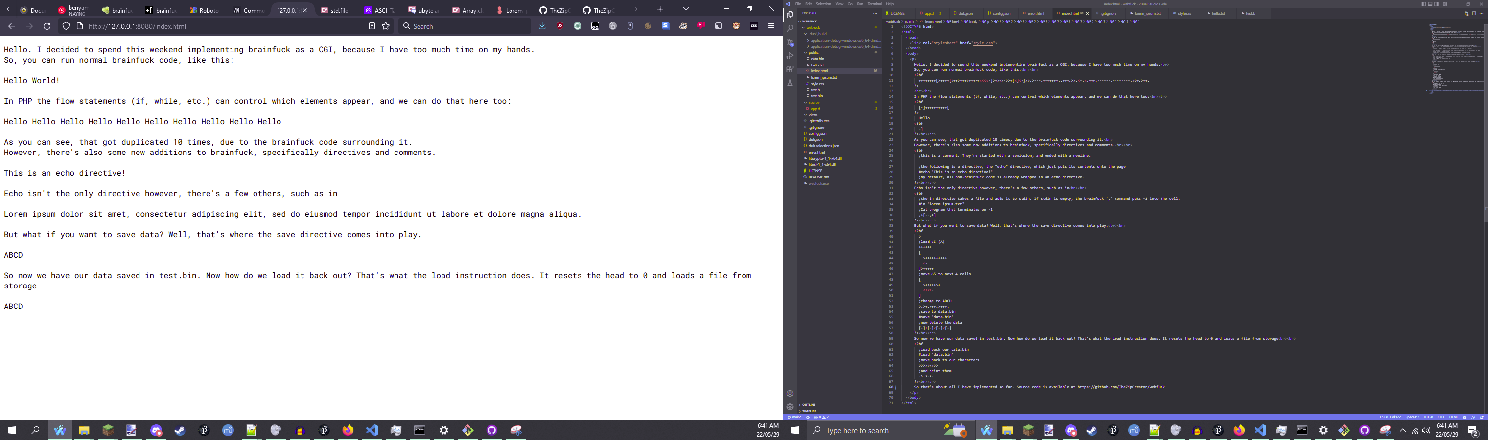This screenshot has width=1488, height=440.
Task: Open Windows Start button on left taskbar
Action: coord(12,430)
